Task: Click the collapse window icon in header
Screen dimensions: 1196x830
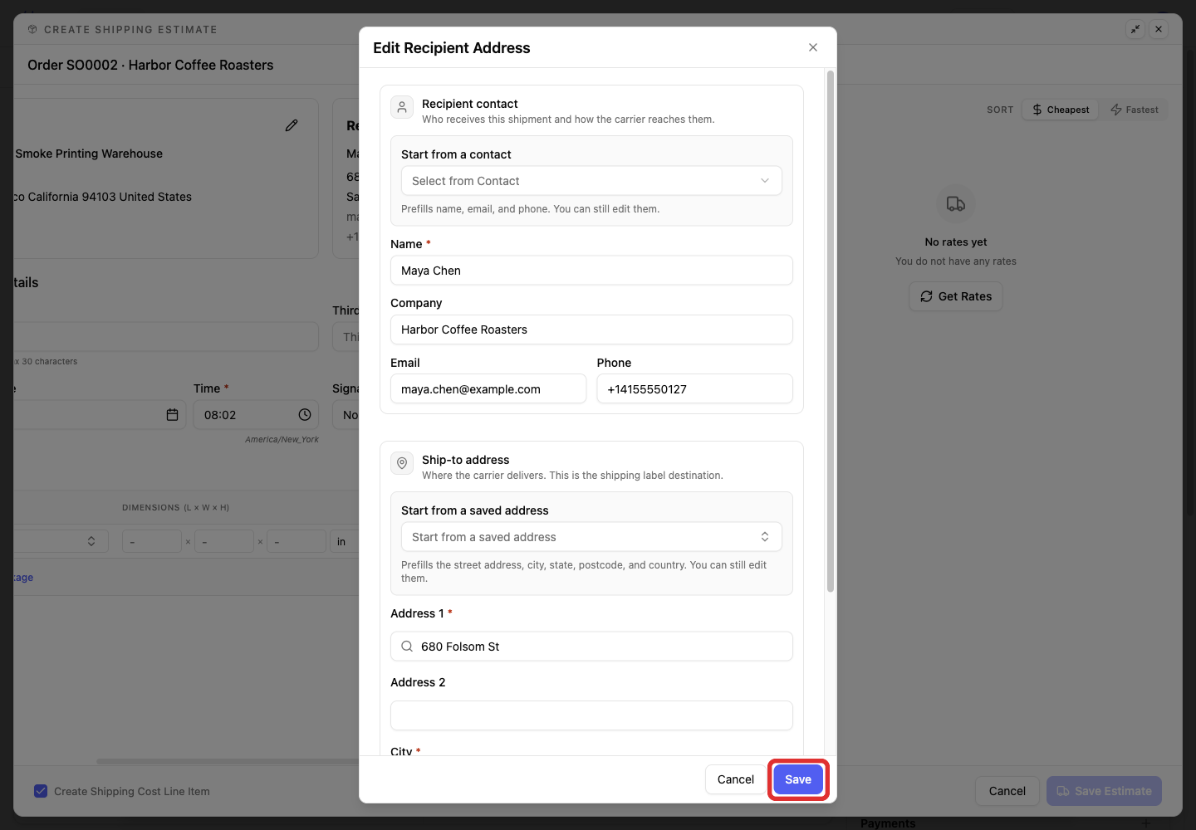Action: pos(1135,29)
